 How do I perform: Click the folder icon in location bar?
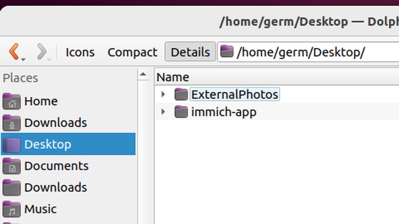pos(227,52)
